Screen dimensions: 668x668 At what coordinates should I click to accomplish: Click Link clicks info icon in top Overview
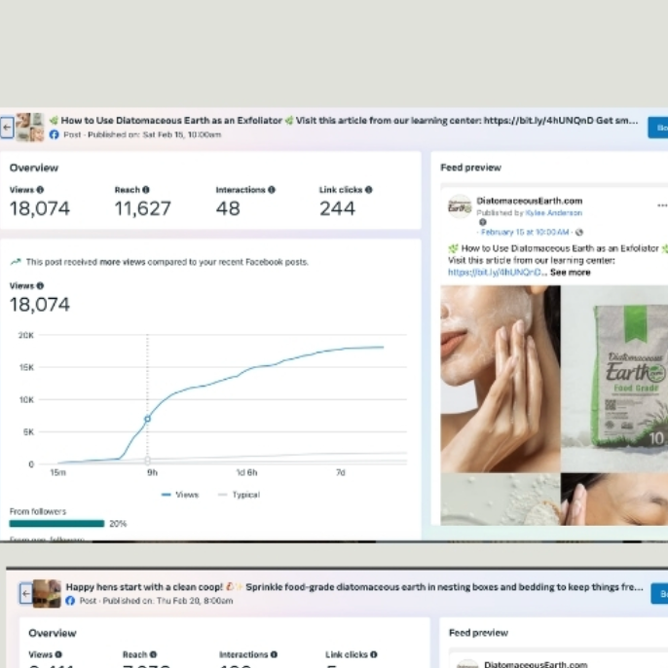(368, 190)
